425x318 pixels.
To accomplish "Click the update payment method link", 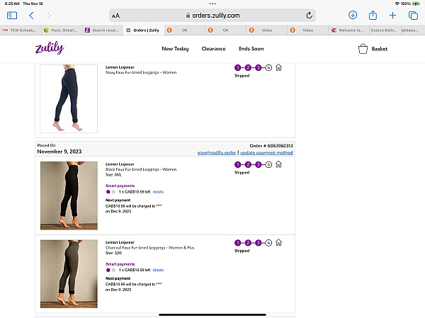I will [266, 153].
